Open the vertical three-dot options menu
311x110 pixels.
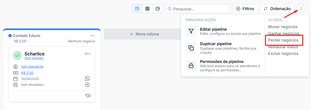[x=301, y=9]
